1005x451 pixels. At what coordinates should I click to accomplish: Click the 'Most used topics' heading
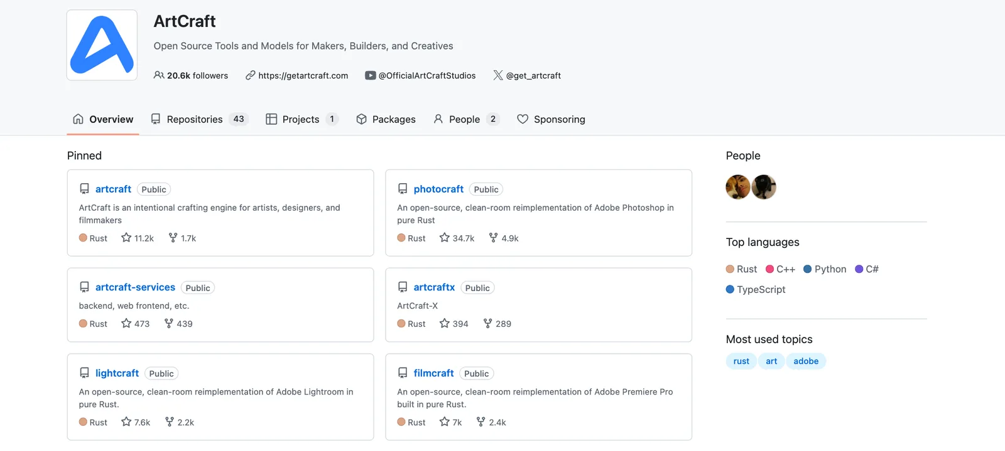[x=769, y=339]
